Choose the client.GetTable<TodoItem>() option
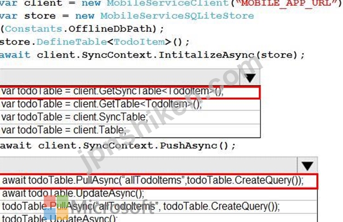The width and height of the screenshot is (343, 222). tap(130, 104)
